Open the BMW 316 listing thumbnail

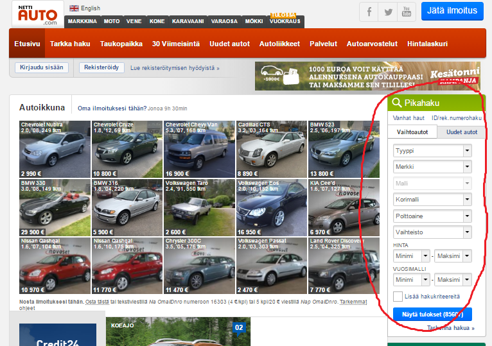tap(127, 207)
